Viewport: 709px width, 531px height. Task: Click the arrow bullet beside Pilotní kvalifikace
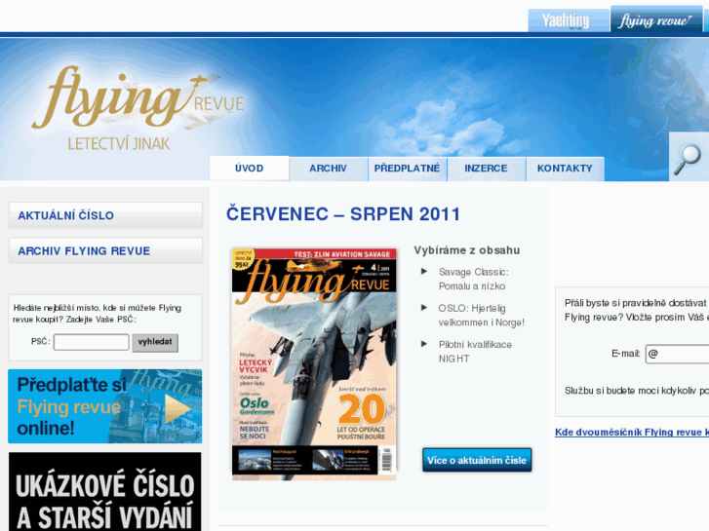(424, 344)
